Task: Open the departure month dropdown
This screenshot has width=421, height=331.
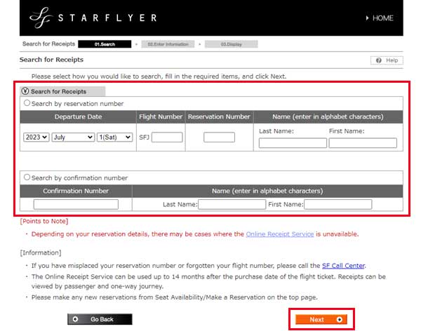Action: coord(73,137)
